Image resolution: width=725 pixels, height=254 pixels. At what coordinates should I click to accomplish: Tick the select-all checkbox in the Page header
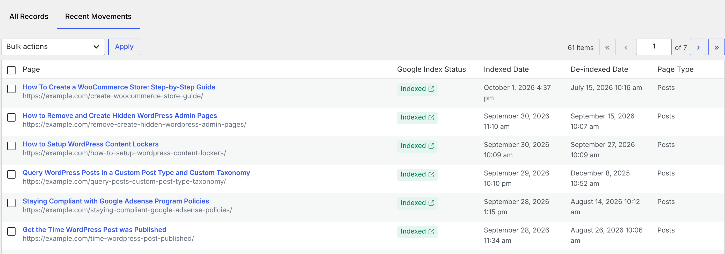pos(12,70)
